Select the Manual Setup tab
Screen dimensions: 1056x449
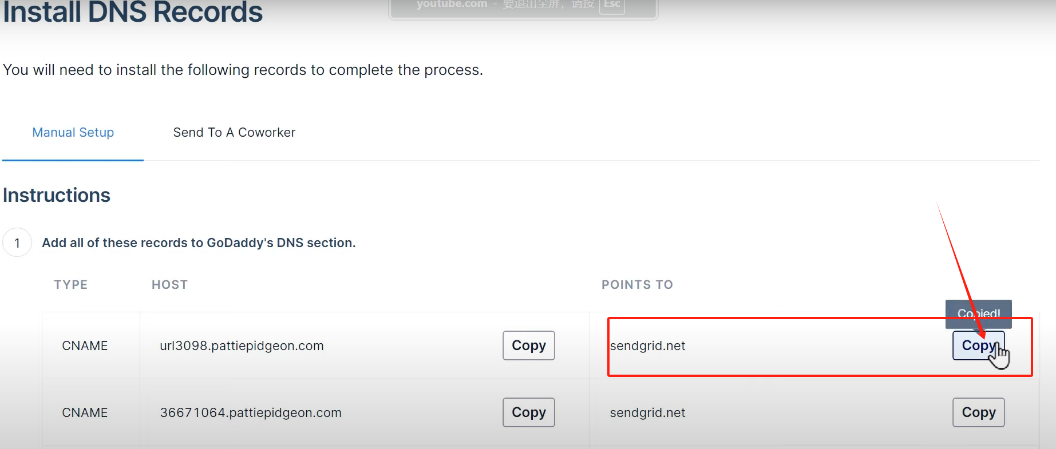point(73,132)
